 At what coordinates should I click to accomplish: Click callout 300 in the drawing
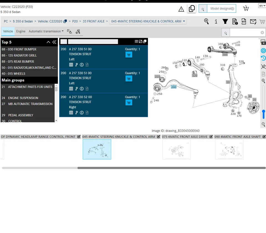(x=225, y=55)
